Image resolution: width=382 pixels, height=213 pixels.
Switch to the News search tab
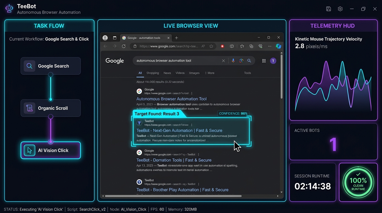point(167,73)
